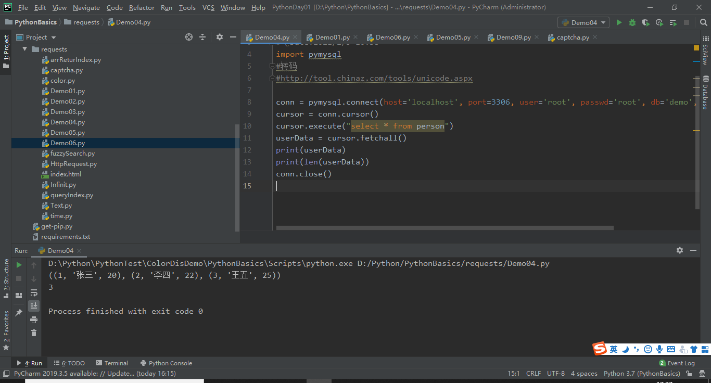Collapse all in the Project panel
The height and width of the screenshot is (383, 711).
tap(203, 37)
